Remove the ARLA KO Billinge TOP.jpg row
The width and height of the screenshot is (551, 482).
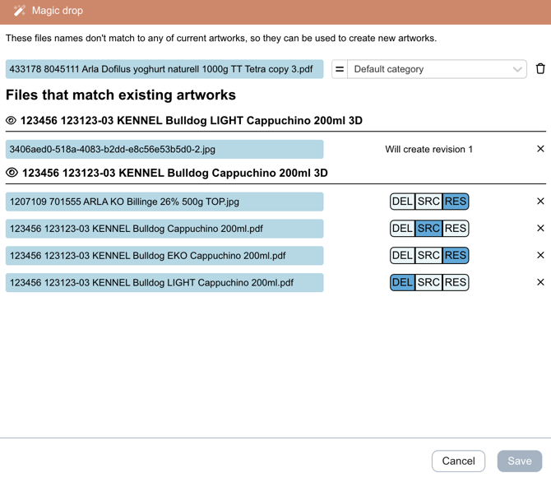(x=540, y=202)
